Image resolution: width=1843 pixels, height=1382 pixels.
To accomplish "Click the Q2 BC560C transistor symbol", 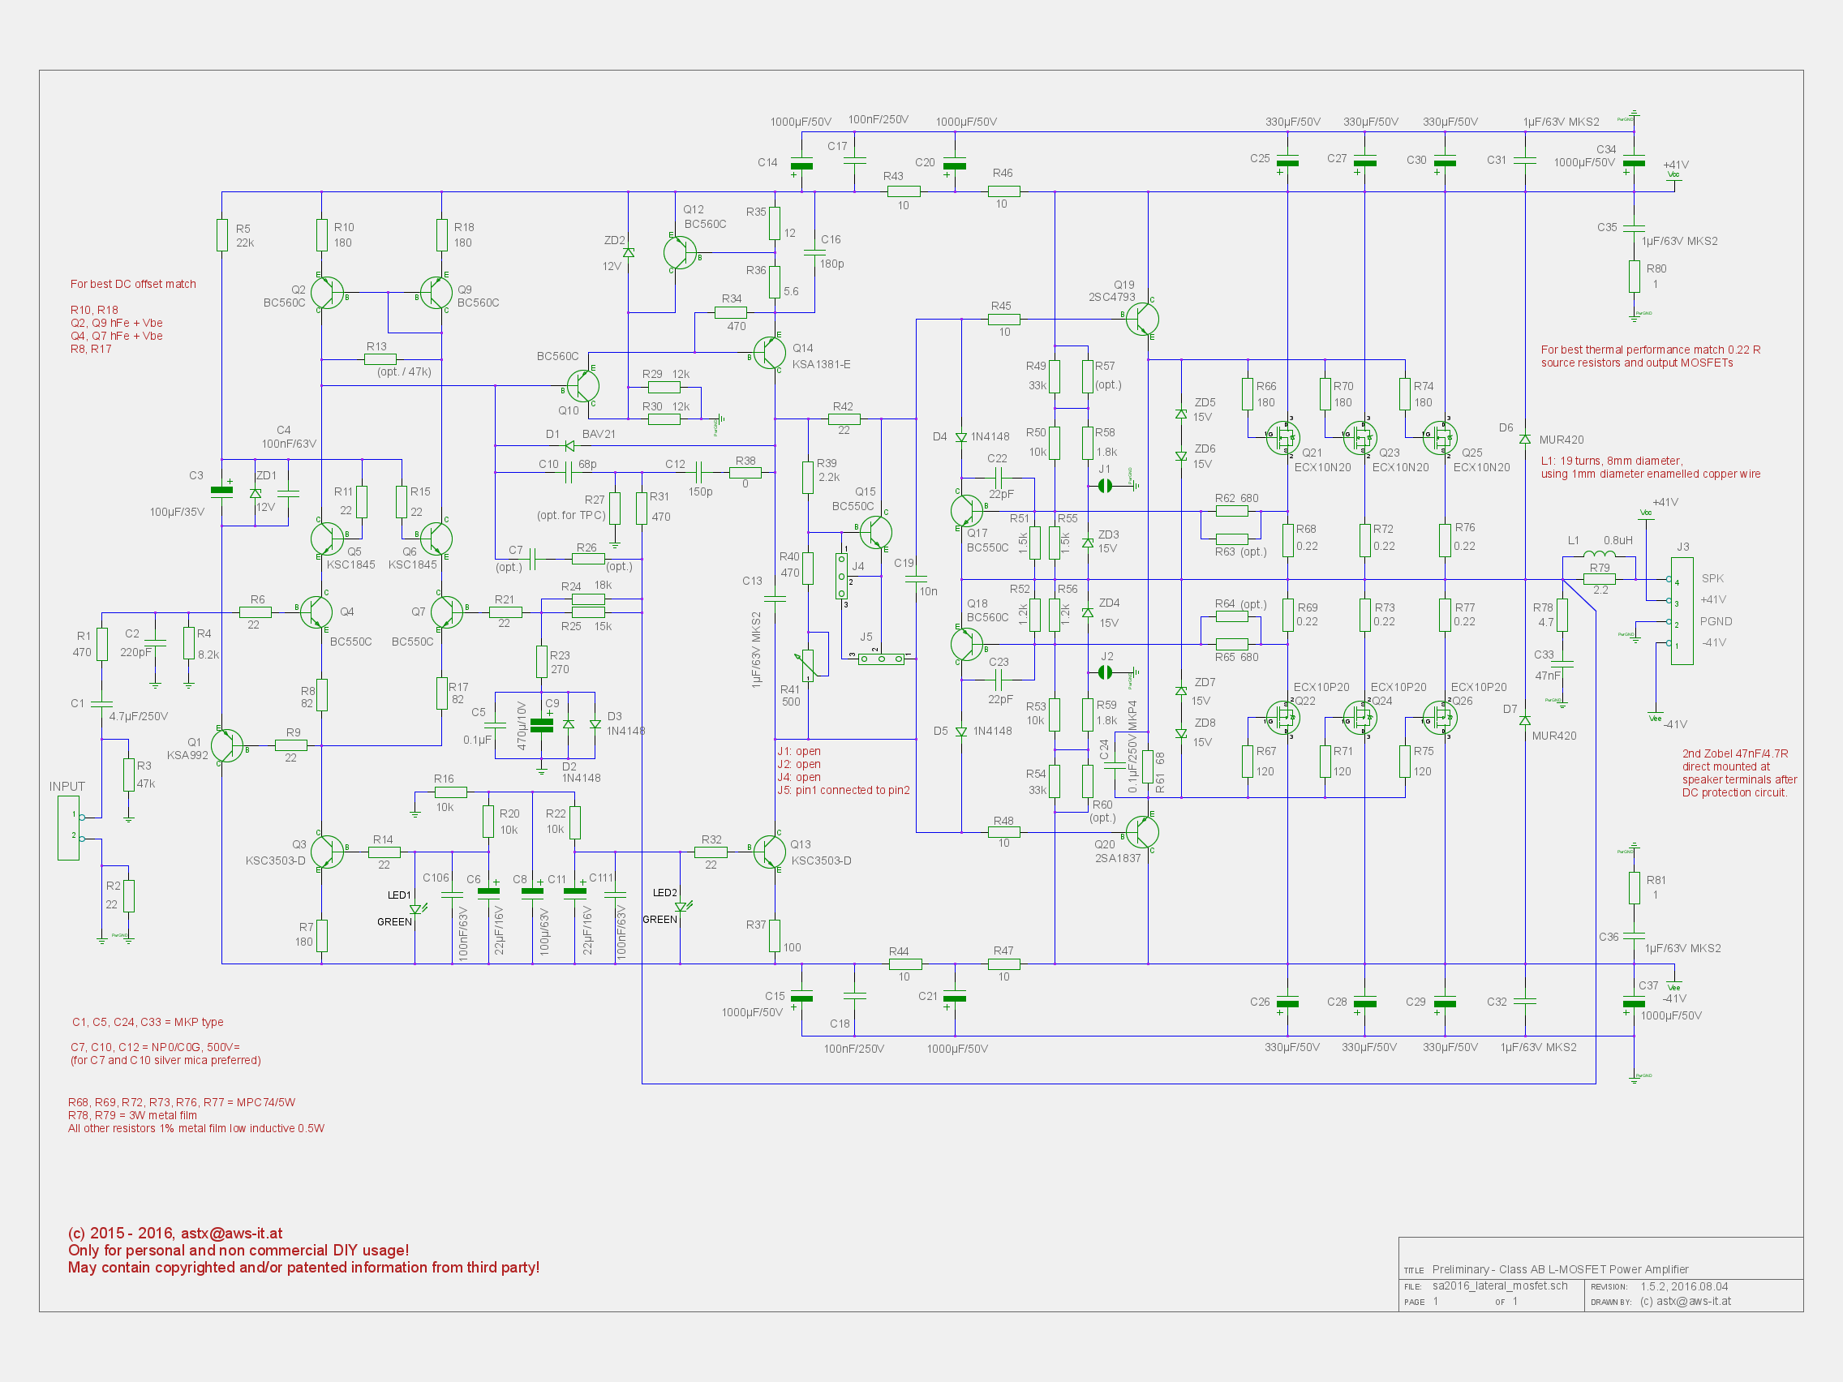I will click(x=327, y=294).
